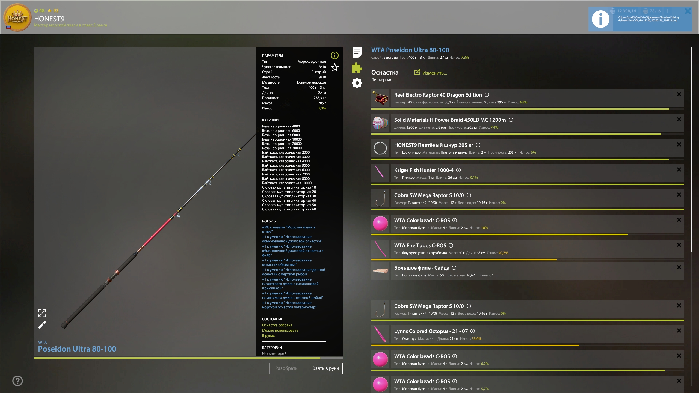The height and width of the screenshot is (393, 699).
Task: Click the Большое филе Сайда thumbnail
Action: [x=380, y=271]
